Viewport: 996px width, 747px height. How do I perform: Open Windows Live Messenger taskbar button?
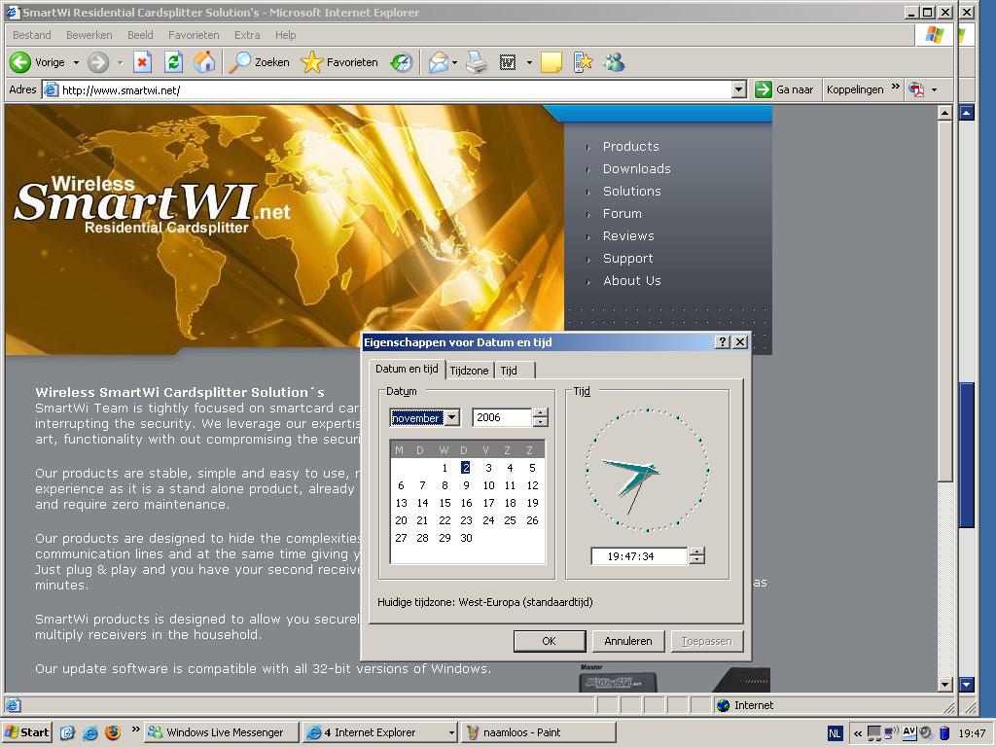point(221,732)
